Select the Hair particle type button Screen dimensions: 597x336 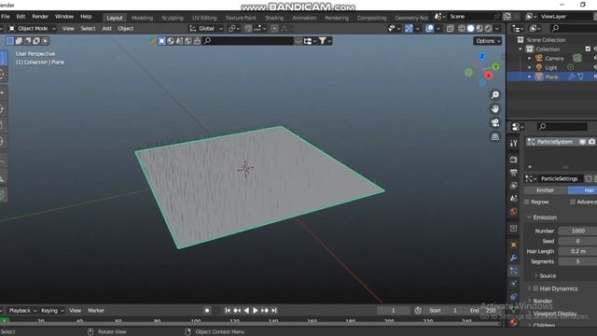pyautogui.click(x=582, y=190)
